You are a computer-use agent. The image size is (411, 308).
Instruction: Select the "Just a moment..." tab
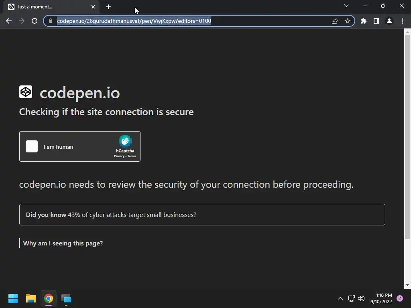click(51, 7)
